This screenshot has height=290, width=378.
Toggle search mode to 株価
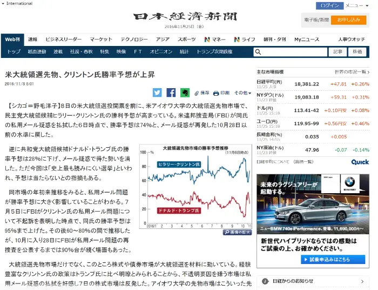click(x=357, y=52)
